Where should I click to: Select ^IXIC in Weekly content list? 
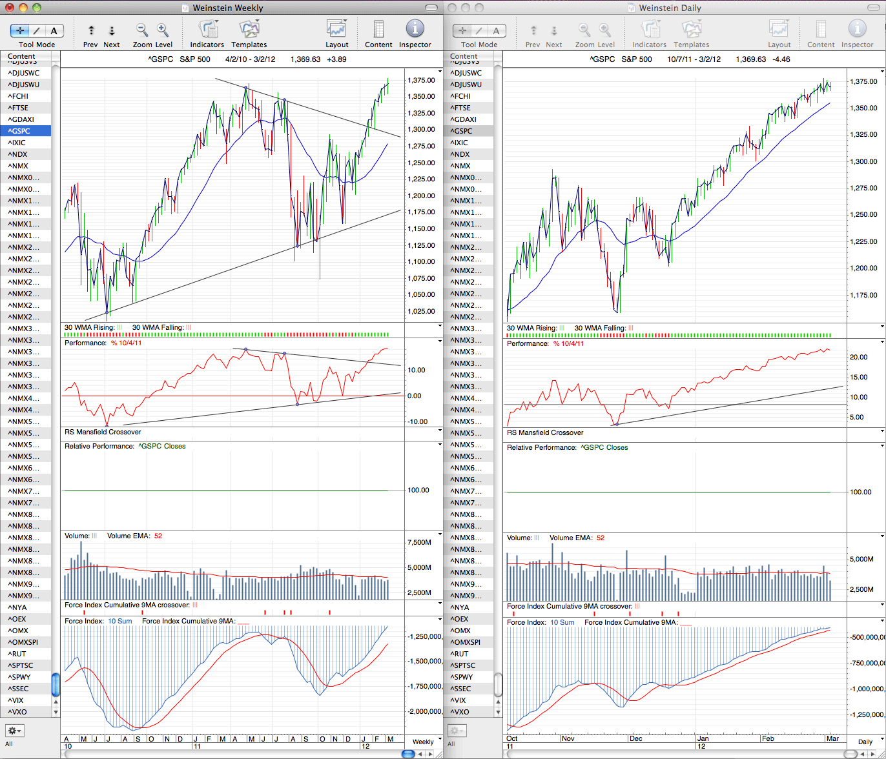click(26, 143)
